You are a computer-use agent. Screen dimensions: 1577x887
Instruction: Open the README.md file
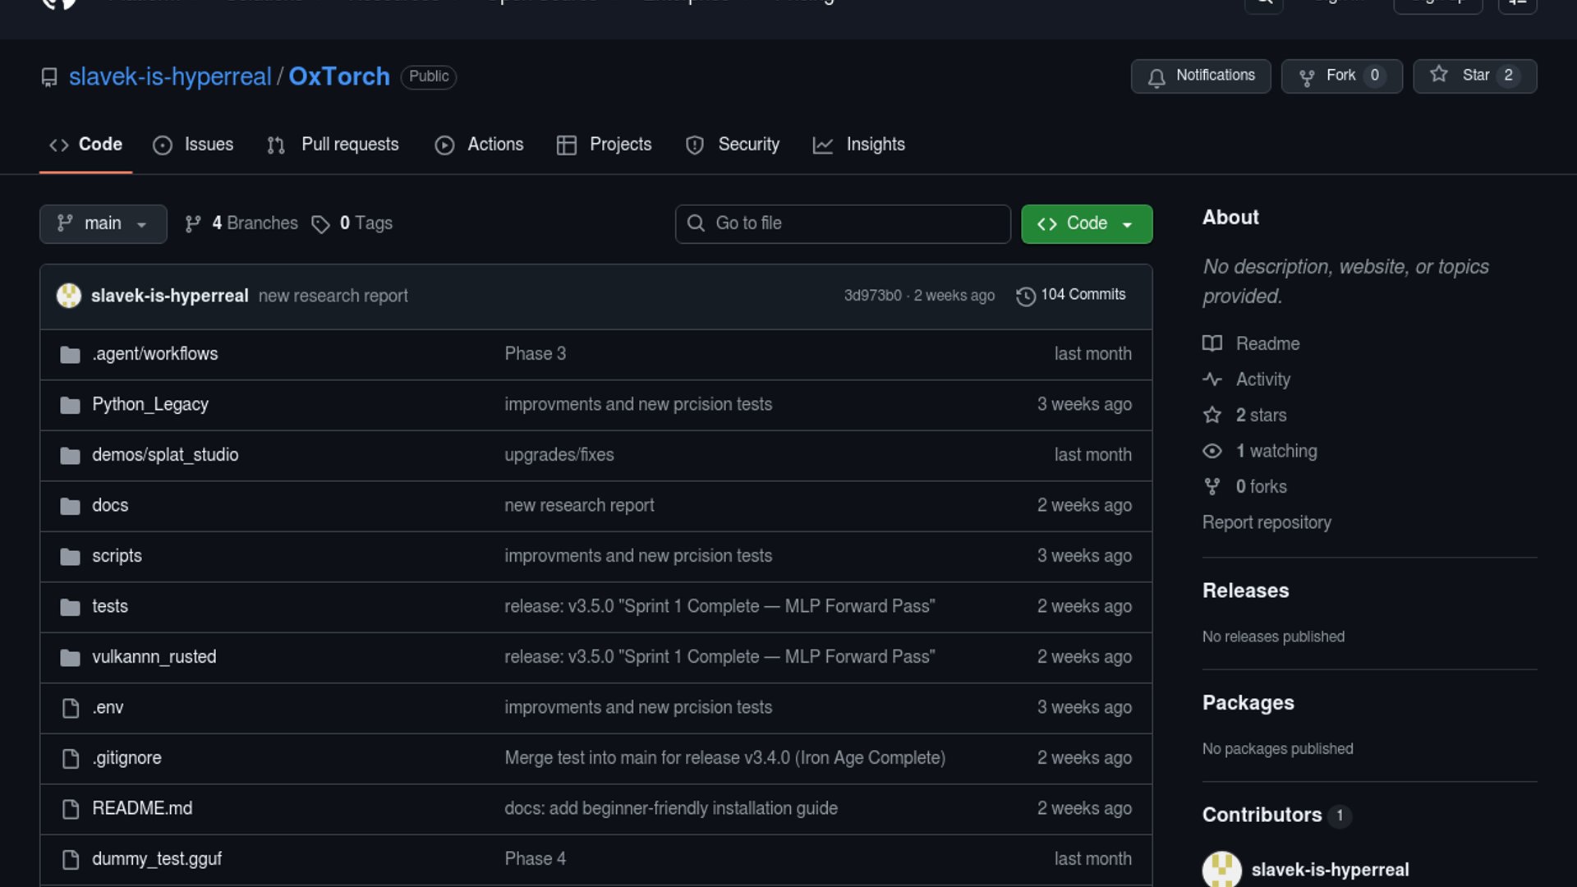[x=141, y=808]
